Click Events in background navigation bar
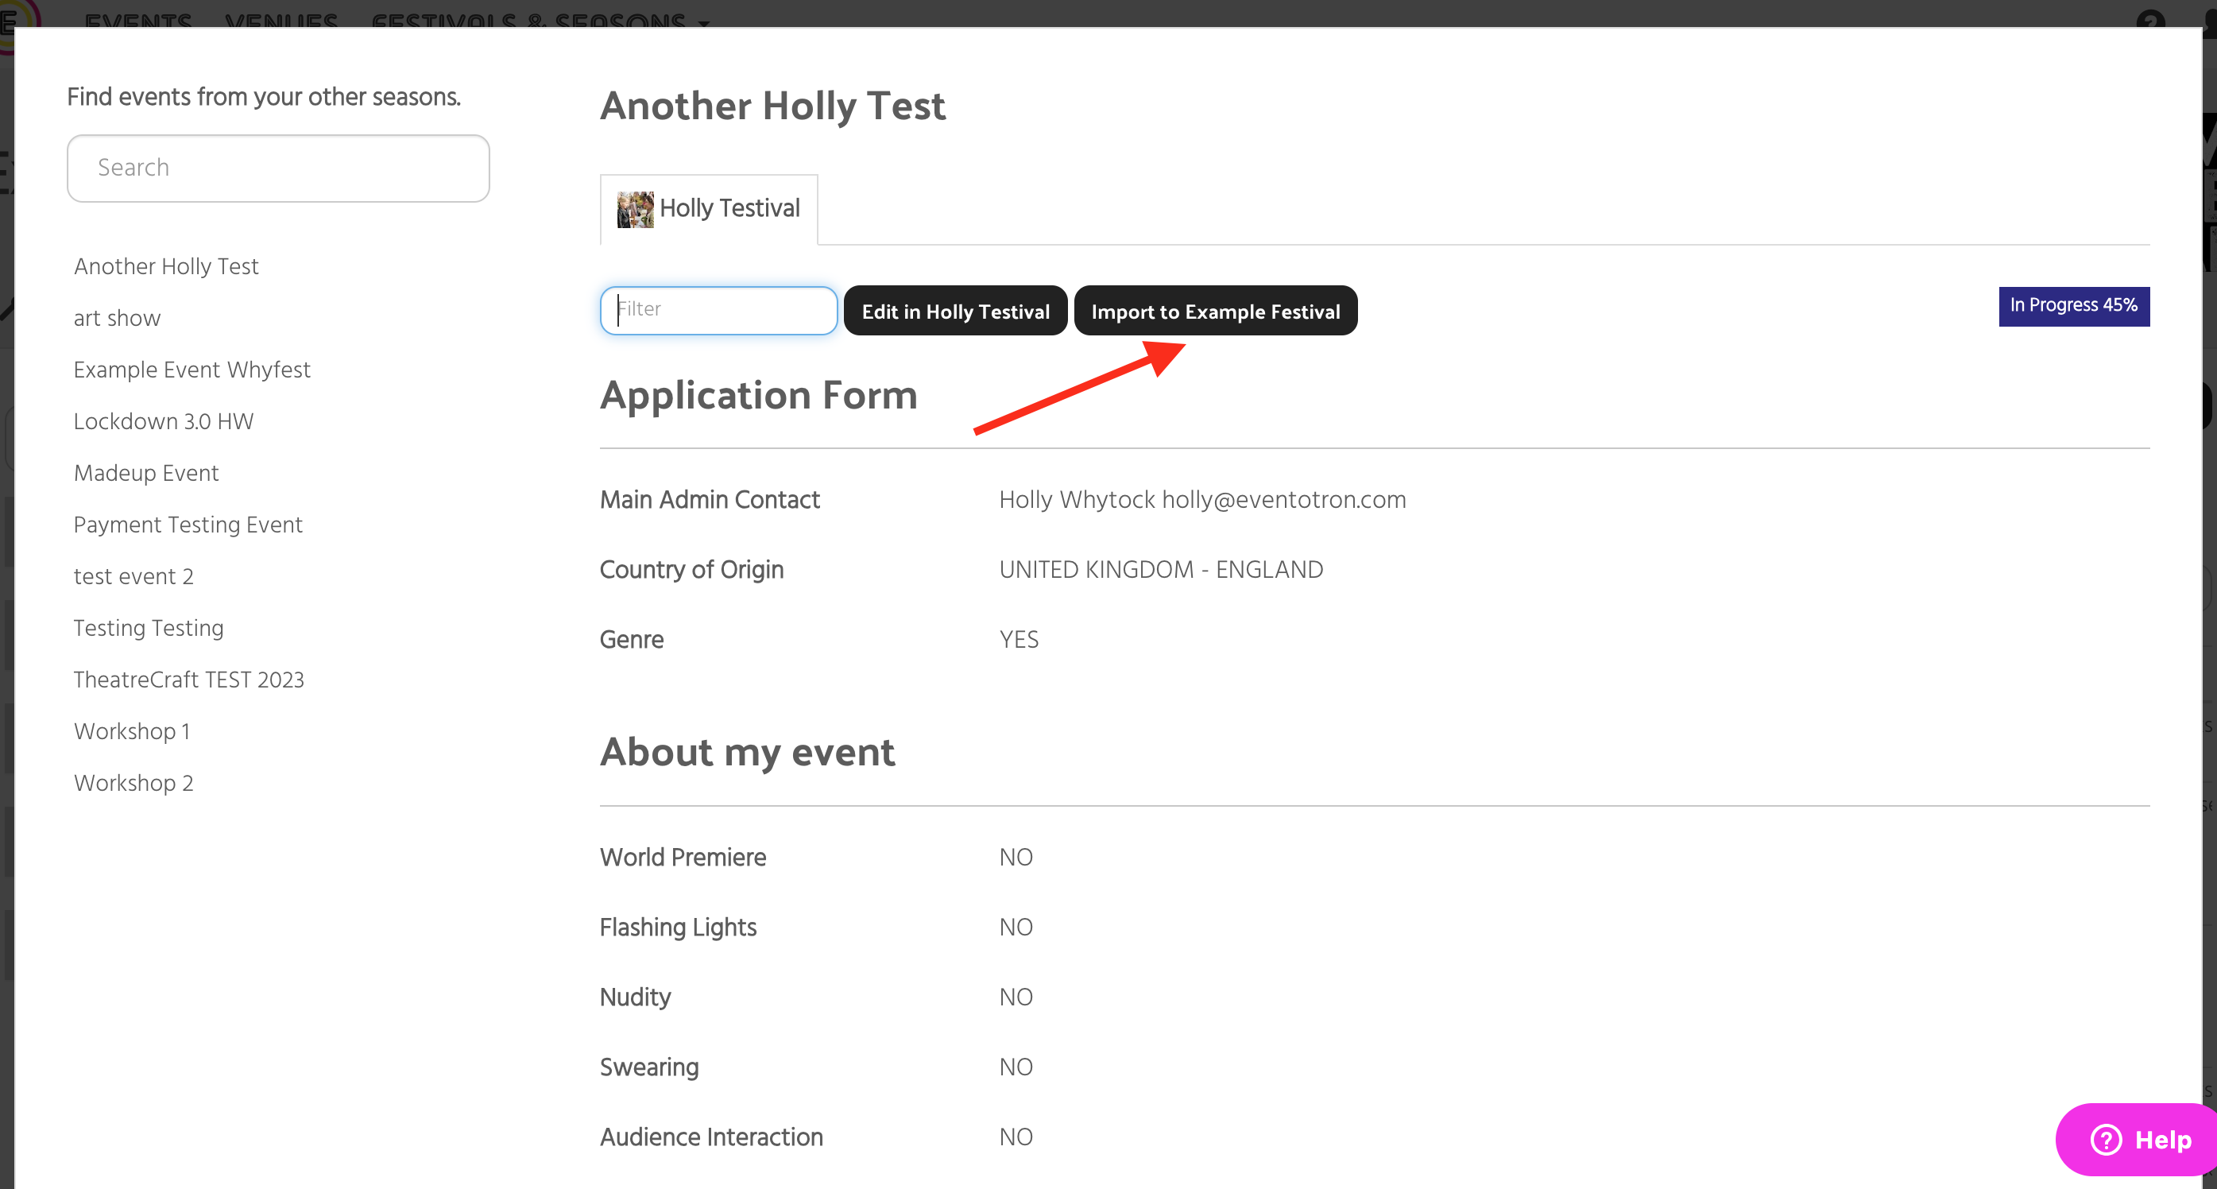Viewport: 2217px width, 1189px height. click(138, 21)
